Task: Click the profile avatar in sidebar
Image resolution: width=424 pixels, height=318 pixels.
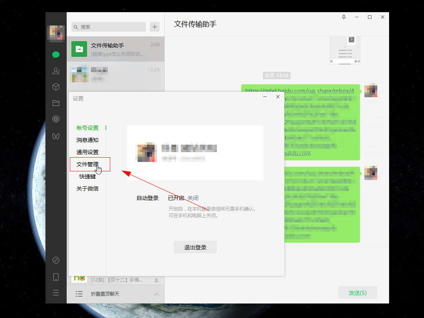Action: pyautogui.click(x=56, y=34)
